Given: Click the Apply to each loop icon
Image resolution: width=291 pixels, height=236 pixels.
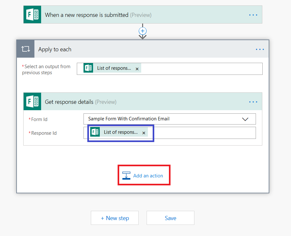Looking at the screenshot, I should pos(25,49).
